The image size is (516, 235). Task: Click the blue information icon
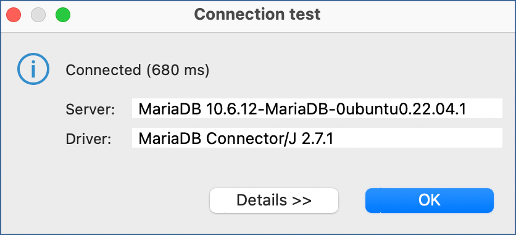tap(33, 70)
